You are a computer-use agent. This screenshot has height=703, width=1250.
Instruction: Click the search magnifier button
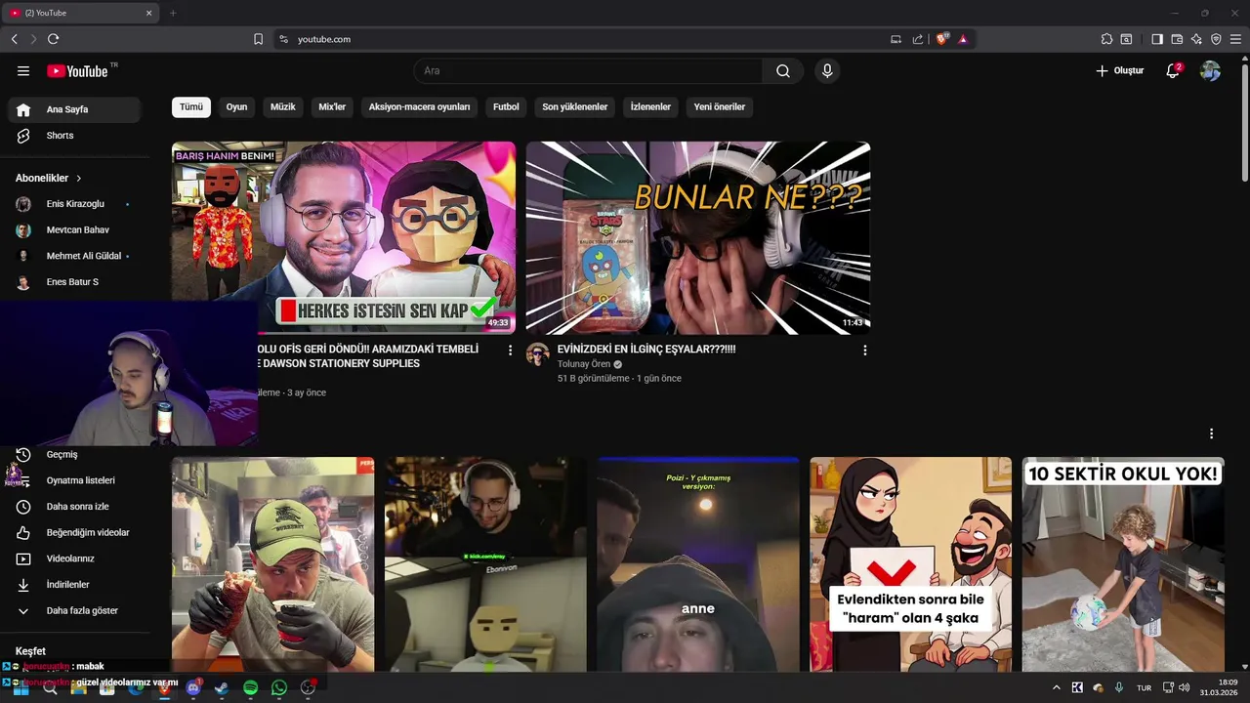(783, 71)
